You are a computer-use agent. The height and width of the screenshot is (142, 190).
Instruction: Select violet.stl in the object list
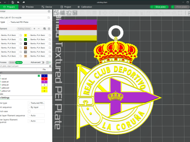click(x=5, y=82)
